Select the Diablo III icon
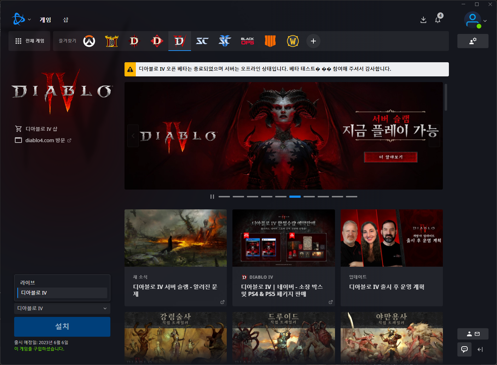This screenshot has height=365, width=497. 134,41
